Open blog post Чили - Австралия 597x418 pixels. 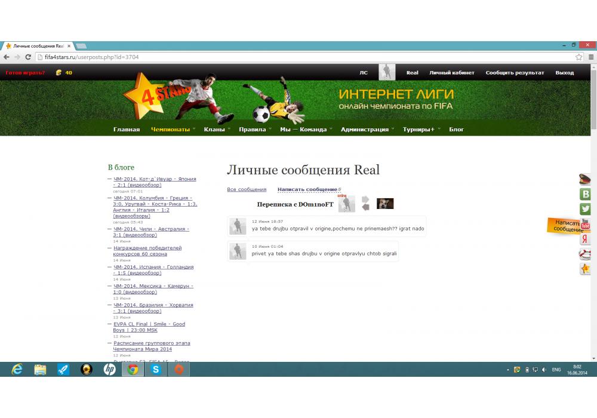point(151,232)
